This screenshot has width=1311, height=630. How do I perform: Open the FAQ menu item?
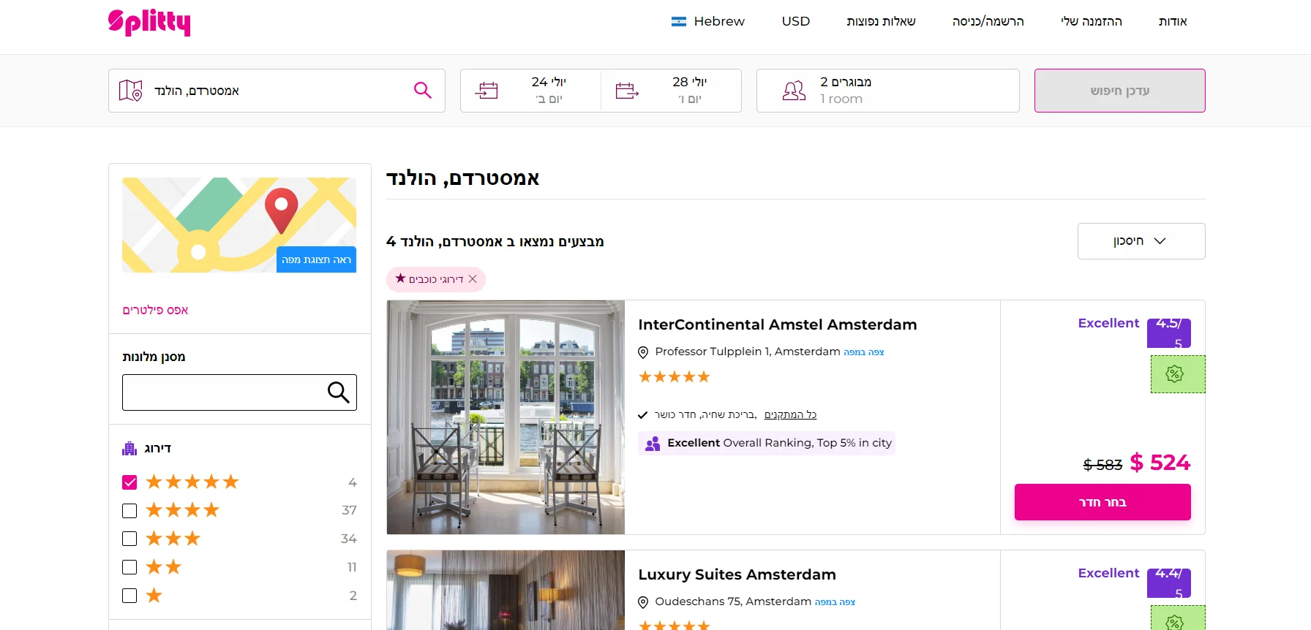click(881, 22)
